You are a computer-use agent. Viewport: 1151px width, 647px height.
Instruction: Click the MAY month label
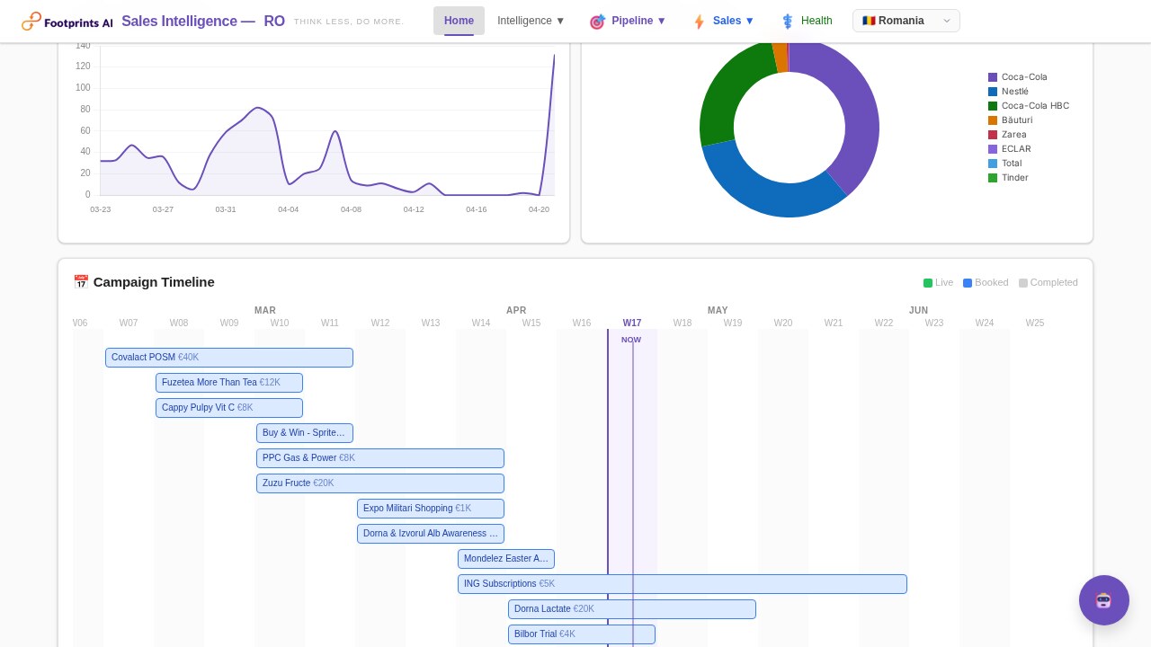pyautogui.click(x=718, y=311)
